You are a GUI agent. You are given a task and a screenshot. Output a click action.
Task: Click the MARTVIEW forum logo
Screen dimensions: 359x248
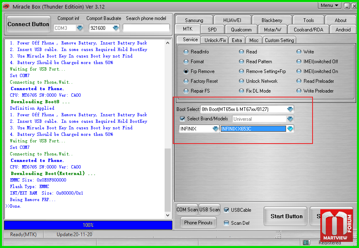pyautogui.click(x=337, y=226)
